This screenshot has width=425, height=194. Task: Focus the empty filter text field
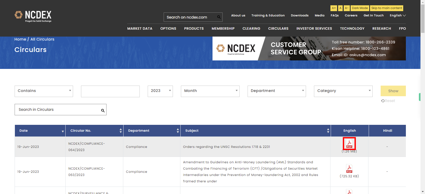[x=110, y=91]
